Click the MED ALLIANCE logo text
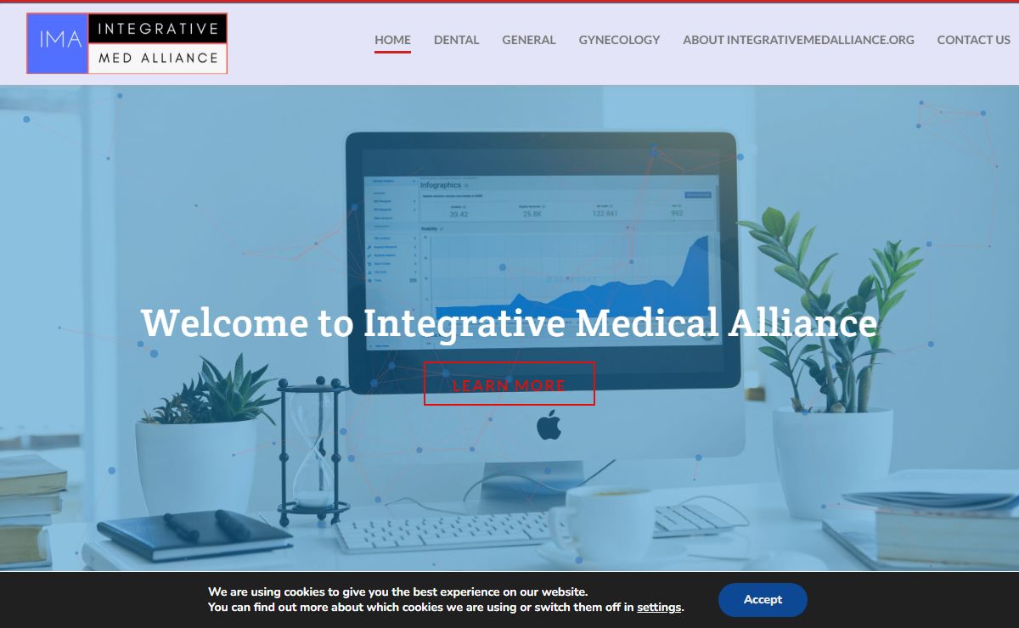 [x=158, y=59]
